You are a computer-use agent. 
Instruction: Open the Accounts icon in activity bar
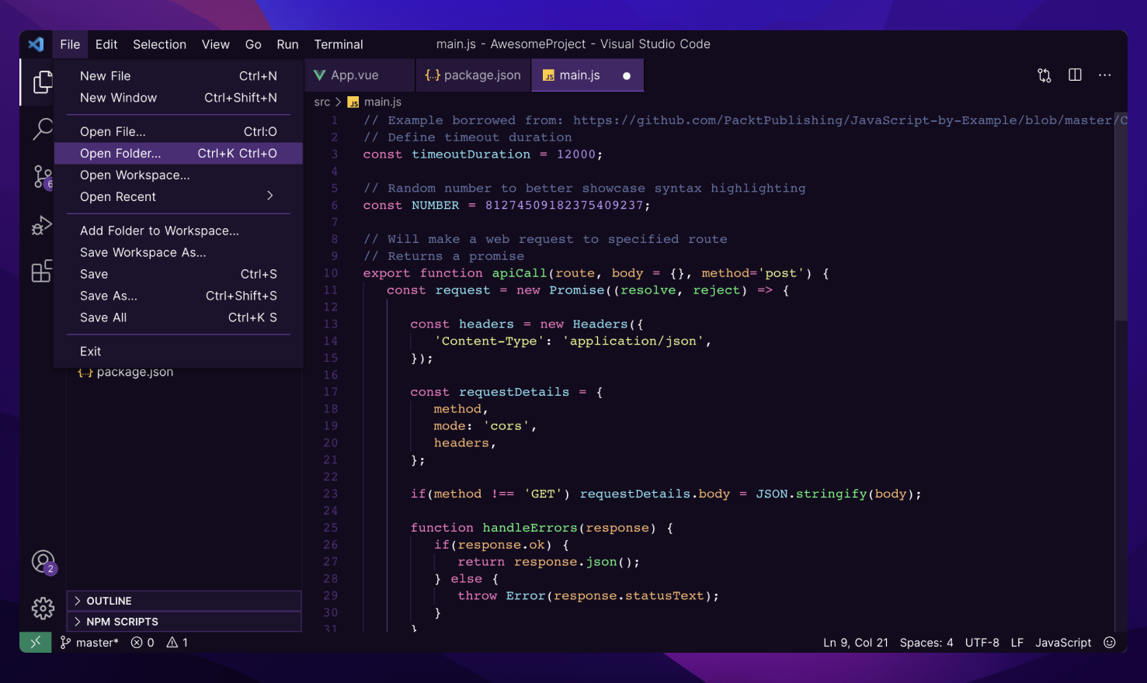(43, 561)
